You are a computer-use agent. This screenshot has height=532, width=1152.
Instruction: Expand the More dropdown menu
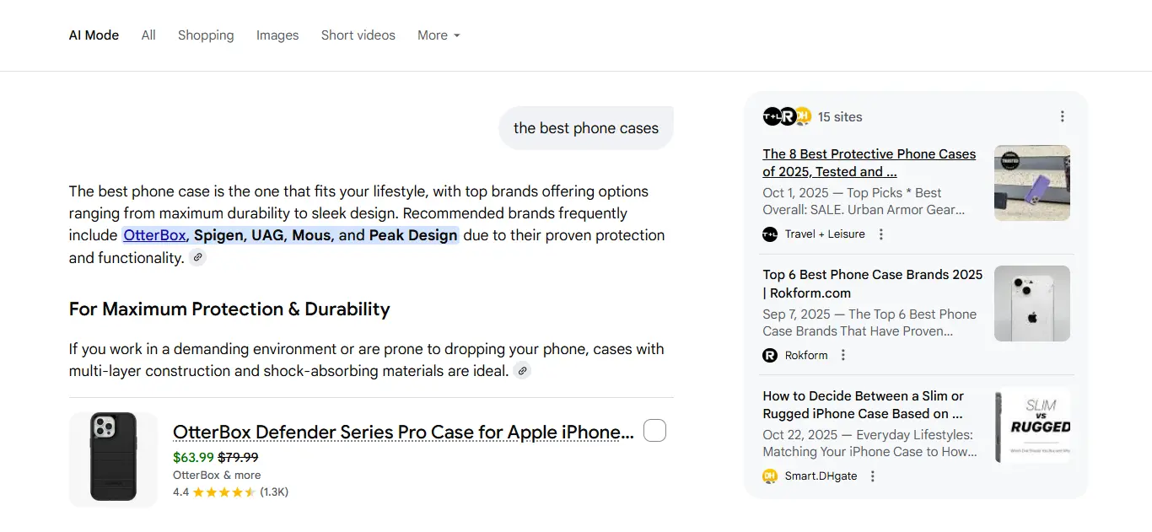[x=439, y=35]
